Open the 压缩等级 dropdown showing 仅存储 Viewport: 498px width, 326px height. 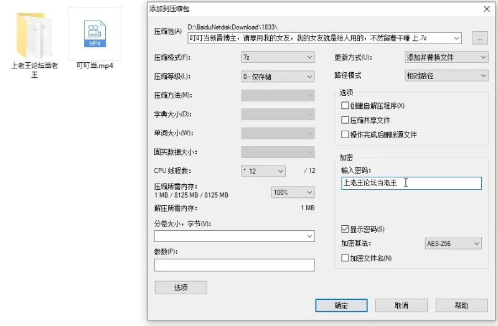point(278,77)
